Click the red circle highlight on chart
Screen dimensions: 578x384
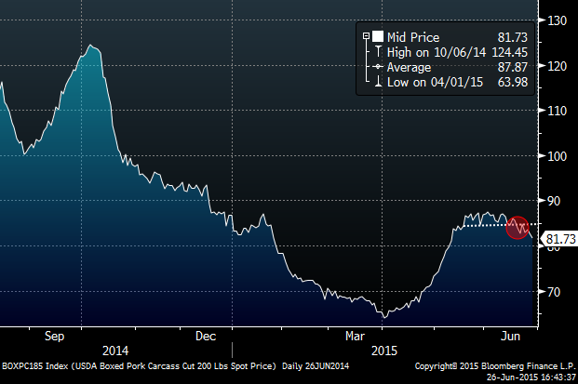[x=518, y=226]
